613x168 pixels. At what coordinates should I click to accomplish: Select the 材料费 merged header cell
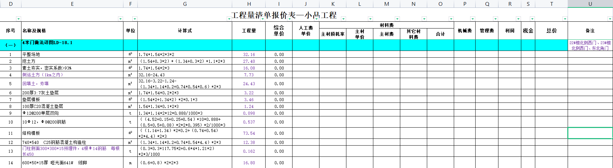[387, 25]
